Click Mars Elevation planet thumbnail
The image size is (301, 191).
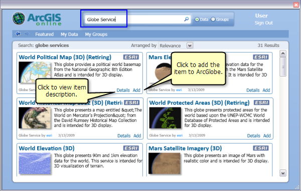point(163,72)
